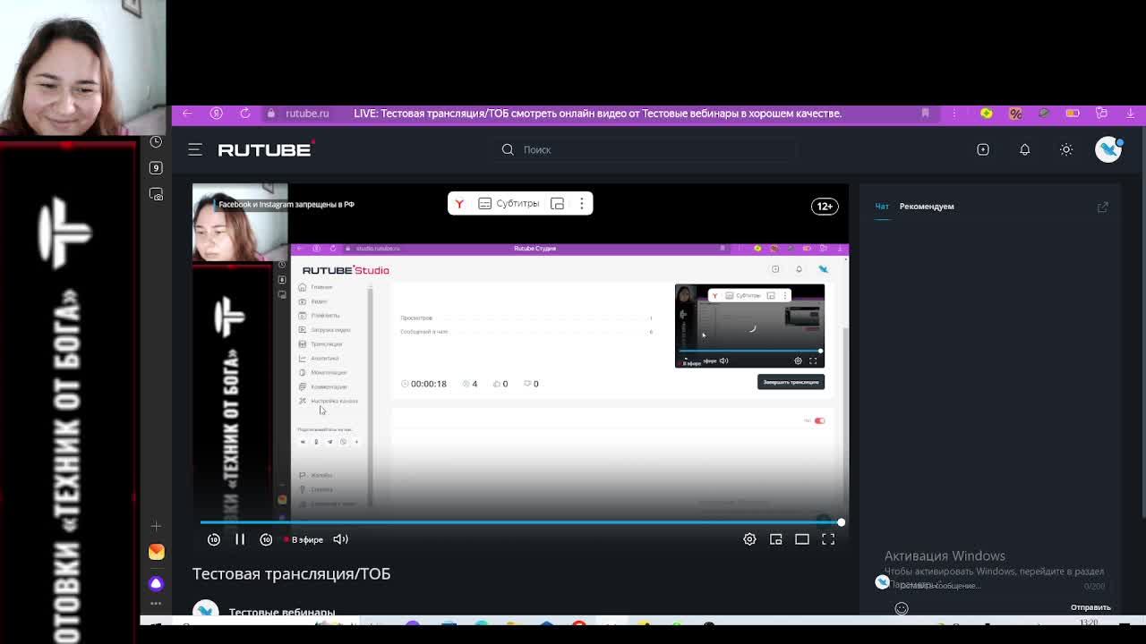Switch to theater mode
This screenshot has height=644, width=1146.
pos(802,539)
